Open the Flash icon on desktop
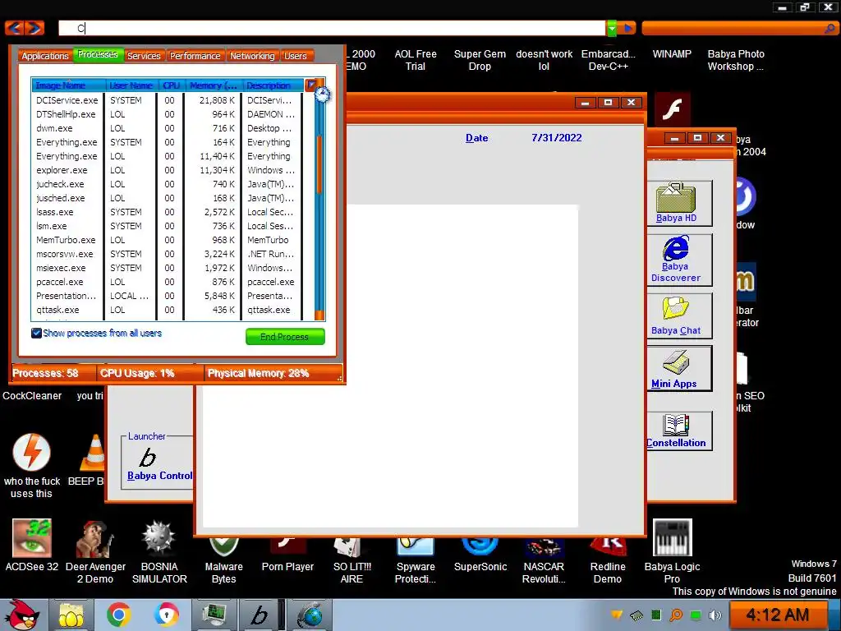 point(672,109)
